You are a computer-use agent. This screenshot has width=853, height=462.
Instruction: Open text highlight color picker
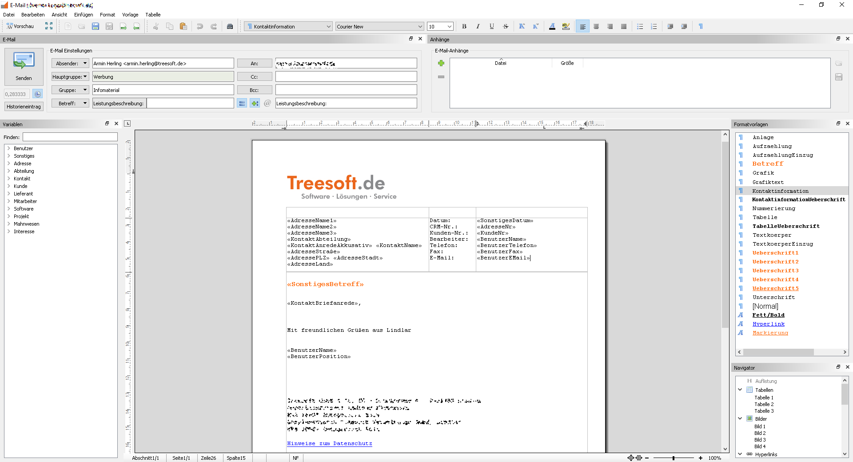pyautogui.click(x=566, y=26)
